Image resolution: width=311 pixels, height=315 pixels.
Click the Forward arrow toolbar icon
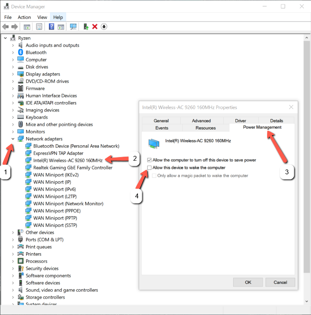coord(14,26)
